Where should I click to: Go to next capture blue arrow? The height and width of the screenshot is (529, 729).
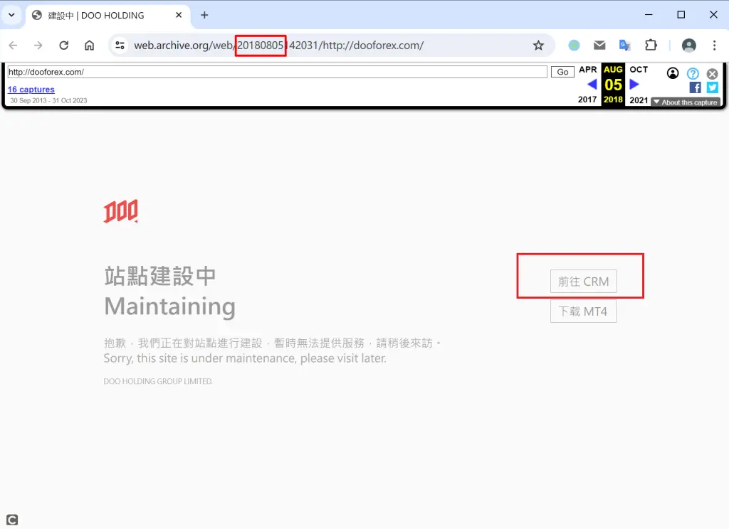click(634, 85)
